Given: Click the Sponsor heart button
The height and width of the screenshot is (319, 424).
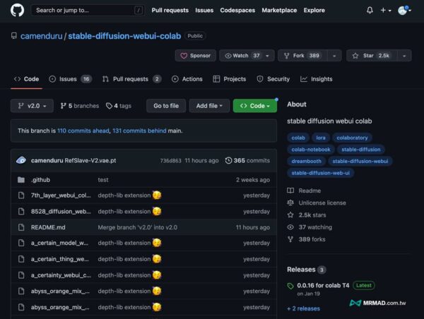Looking at the screenshot, I should (195, 56).
